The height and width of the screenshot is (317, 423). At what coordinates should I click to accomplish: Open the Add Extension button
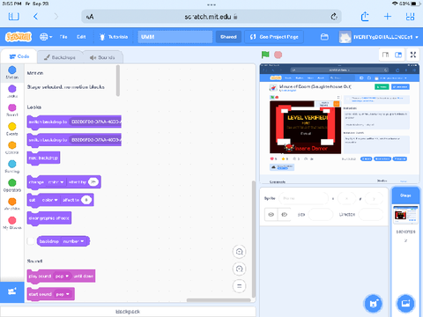12,292
